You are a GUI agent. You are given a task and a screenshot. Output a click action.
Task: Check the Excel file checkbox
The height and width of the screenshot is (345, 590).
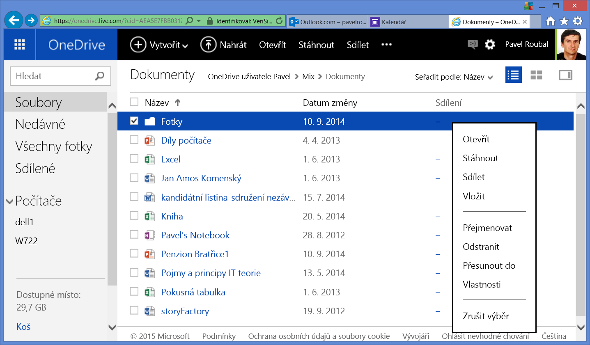point(134,158)
